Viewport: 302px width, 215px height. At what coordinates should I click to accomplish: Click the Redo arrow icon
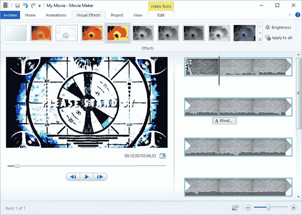tap(33, 5)
